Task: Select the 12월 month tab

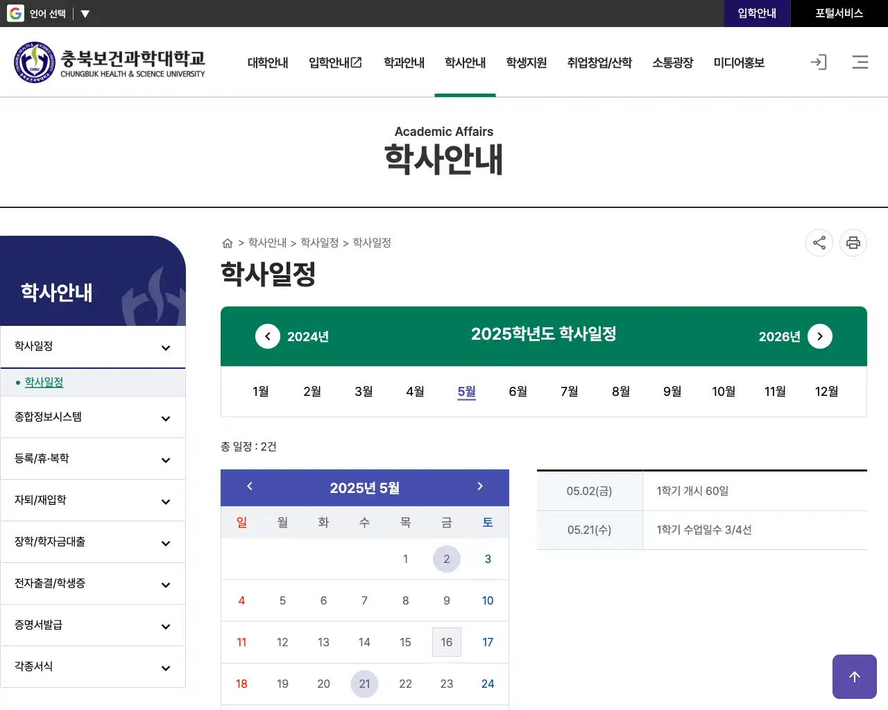Action: pyautogui.click(x=826, y=392)
